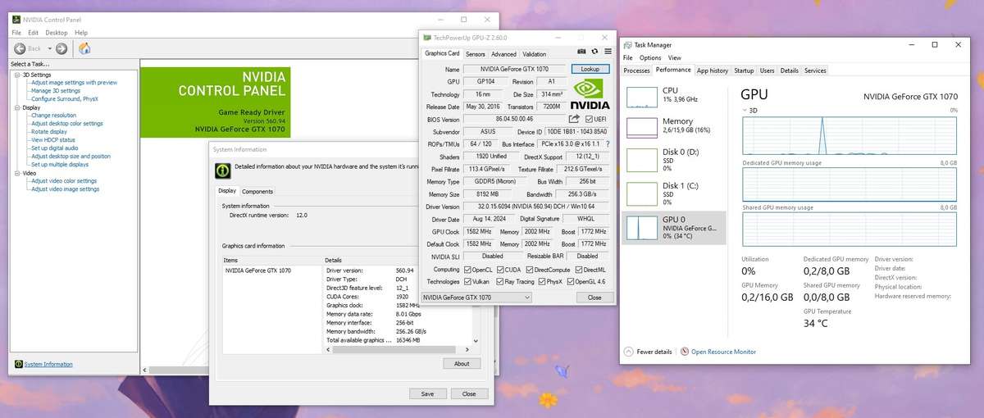Screen dimensions: 984x418
Task: Click the Forward arrow in NVIDIA Control Panel
Action: (x=61, y=48)
